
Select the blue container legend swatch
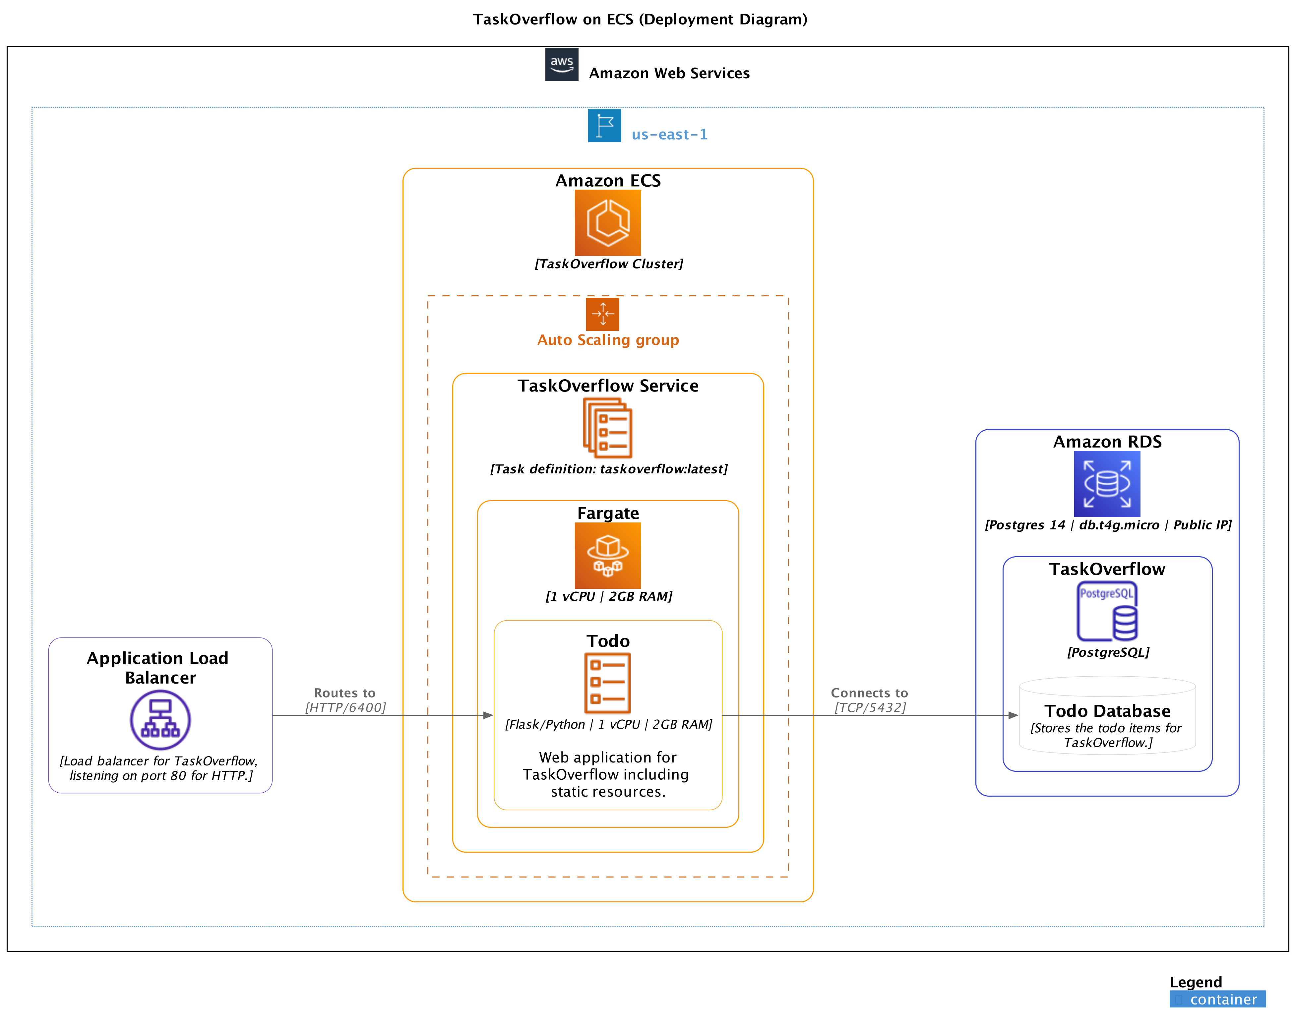tap(1217, 999)
